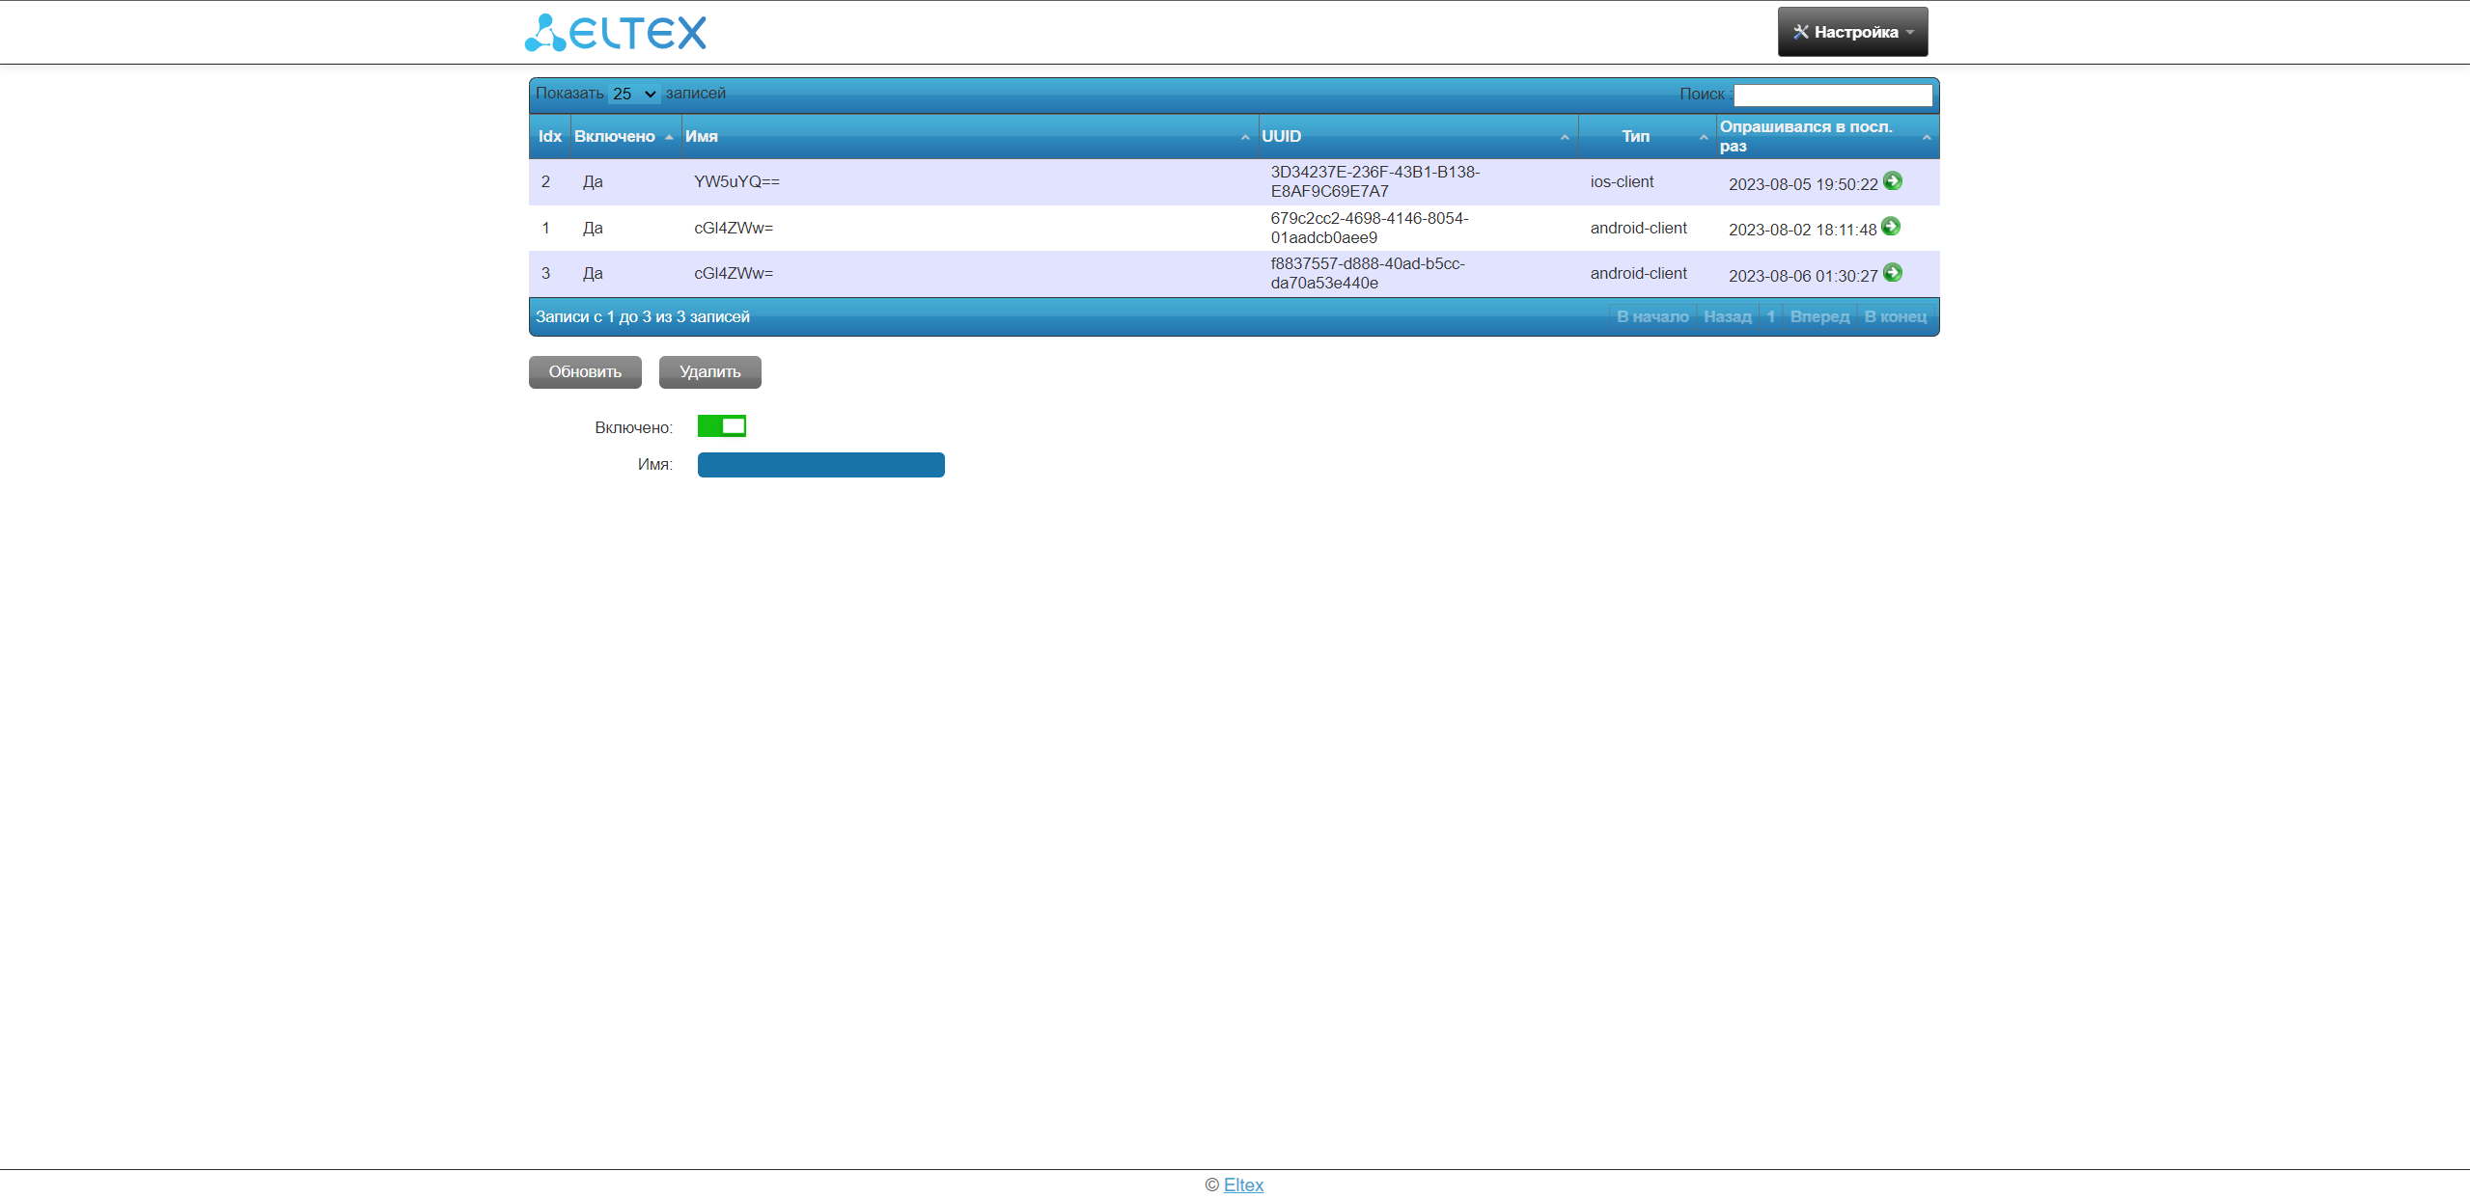Go to page 1 in pagination

(x=1770, y=316)
